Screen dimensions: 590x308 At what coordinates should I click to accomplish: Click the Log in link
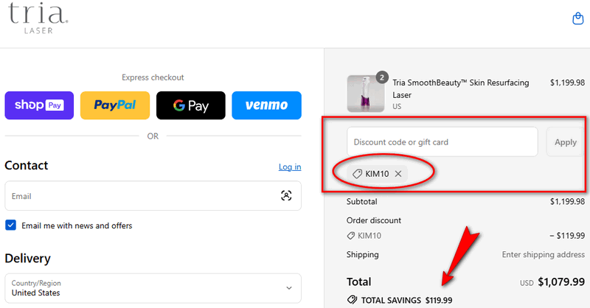[289, 167]
